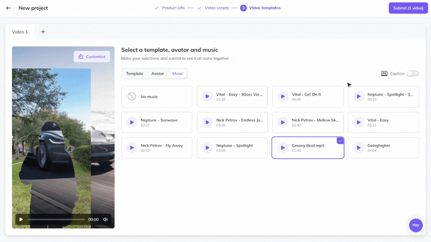This screenshot has width=431, height=242.
Task: Submit the video with Submit button
Action: (x=408, y=8)
